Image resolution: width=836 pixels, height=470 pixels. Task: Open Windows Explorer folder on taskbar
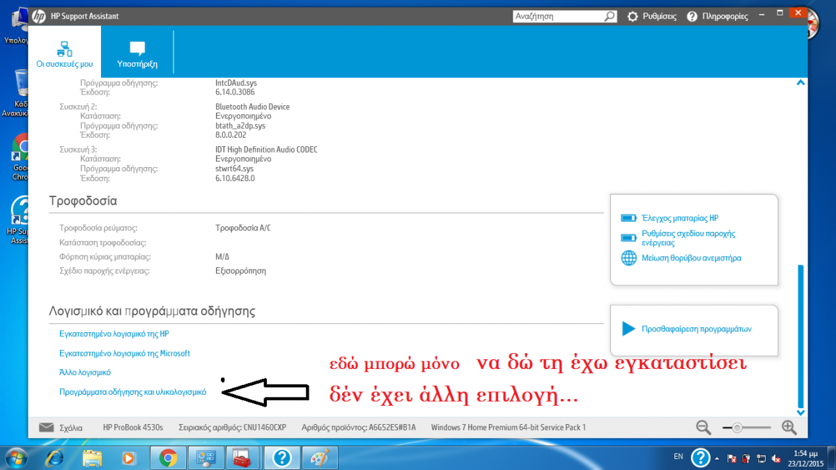(x=92, y=457)
